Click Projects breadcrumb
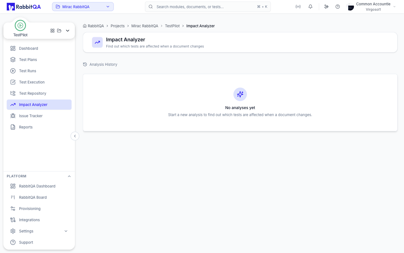Screen dimensions: 404x253 click(118, 26)
